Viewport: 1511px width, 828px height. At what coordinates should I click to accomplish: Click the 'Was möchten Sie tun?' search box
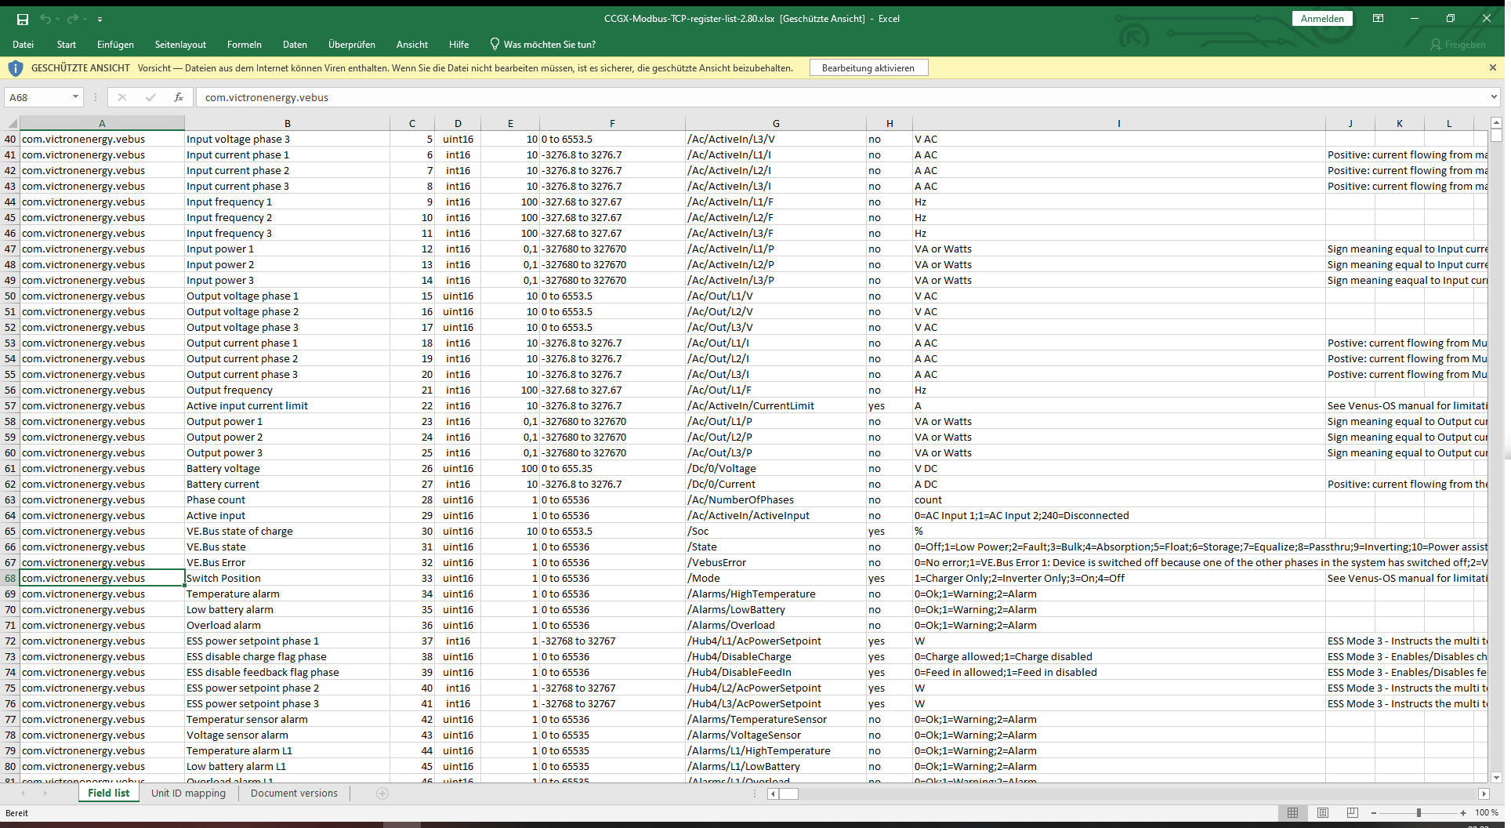(542, 45)
